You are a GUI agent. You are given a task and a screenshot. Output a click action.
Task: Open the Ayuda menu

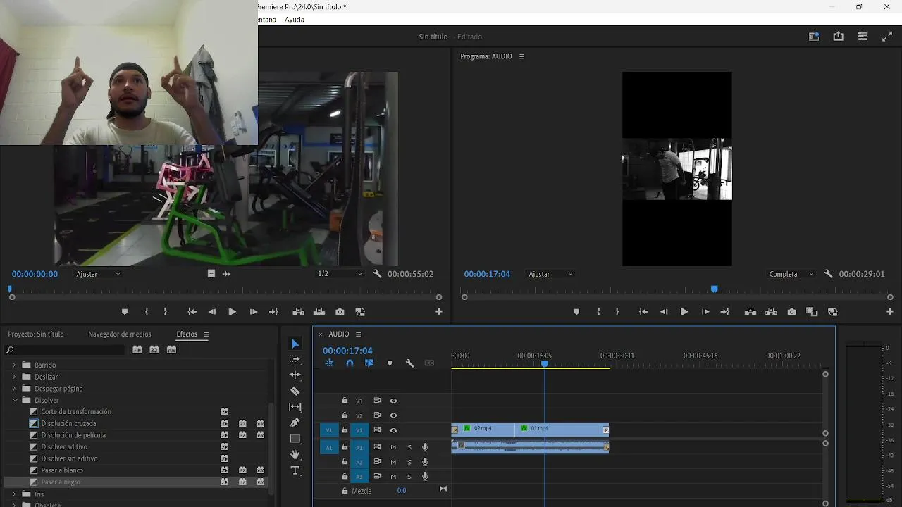pos(294,20)
